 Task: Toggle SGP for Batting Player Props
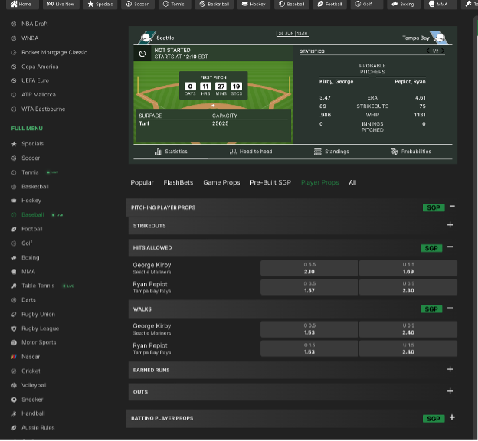click(433, 419)
